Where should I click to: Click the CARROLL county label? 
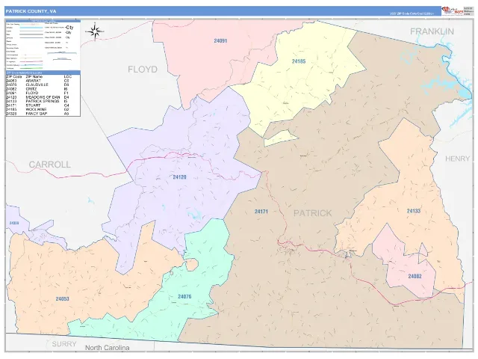point(50,165)
